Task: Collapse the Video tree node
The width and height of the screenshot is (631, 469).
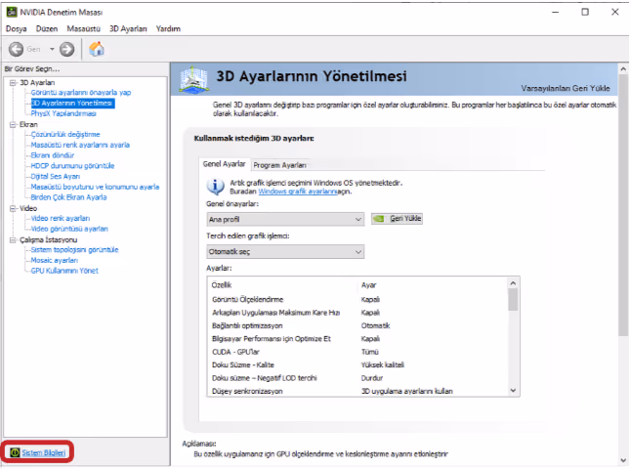Action: point(13,208)
